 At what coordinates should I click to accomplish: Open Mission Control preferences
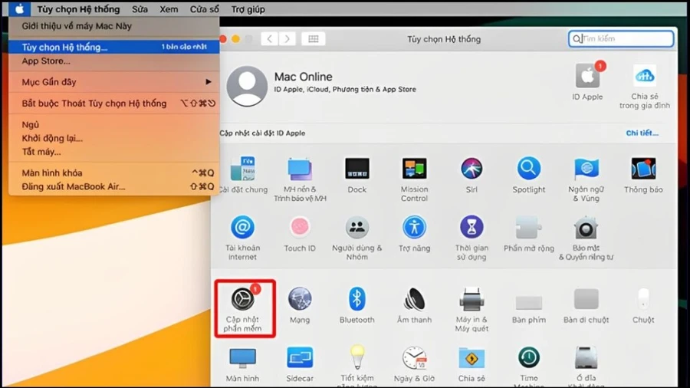(x=414, y=179)
